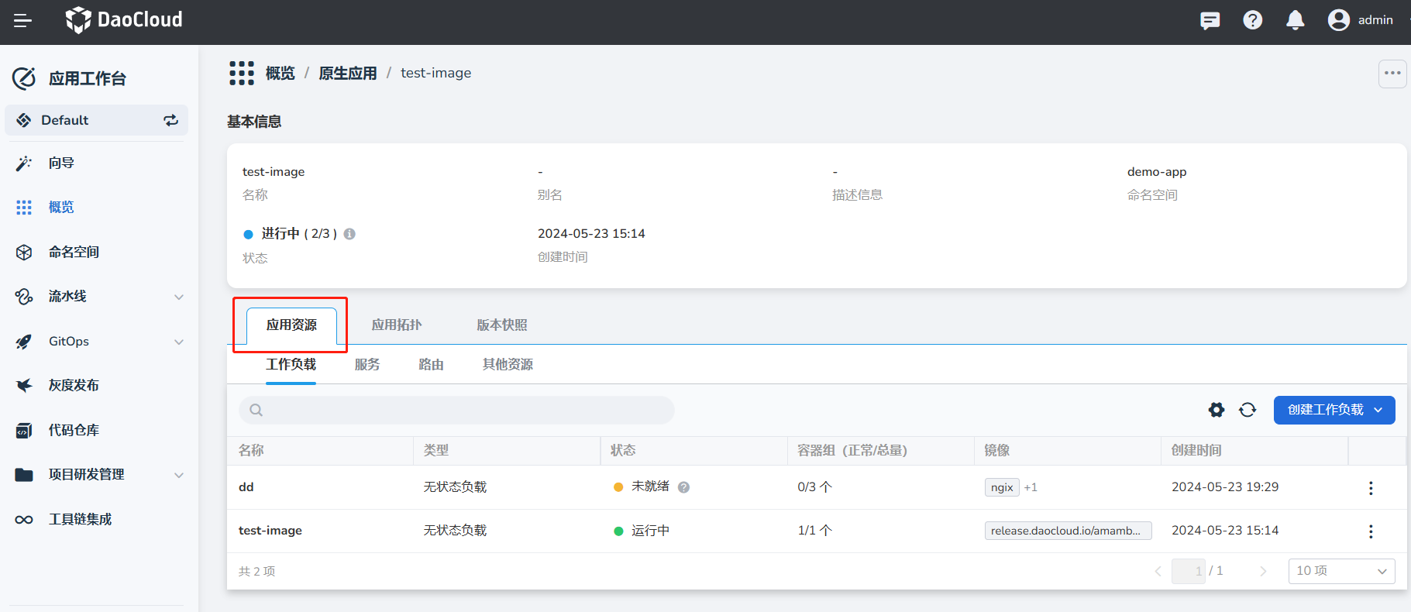1411x612 pixels.
Task: Open the 创建工作负载 dropdown button
Action: click(1334, 410)
